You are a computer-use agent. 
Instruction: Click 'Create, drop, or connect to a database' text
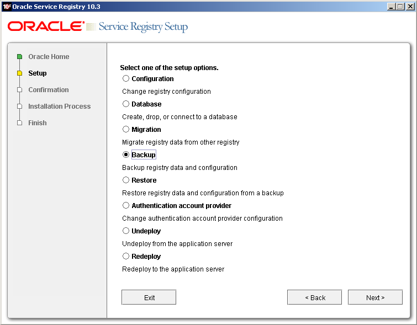tap(180, 117)
